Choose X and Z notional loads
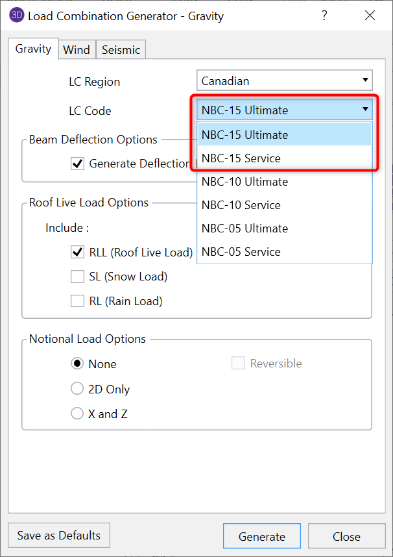Viewport: 393px width, 557px height. coord(77,413)
